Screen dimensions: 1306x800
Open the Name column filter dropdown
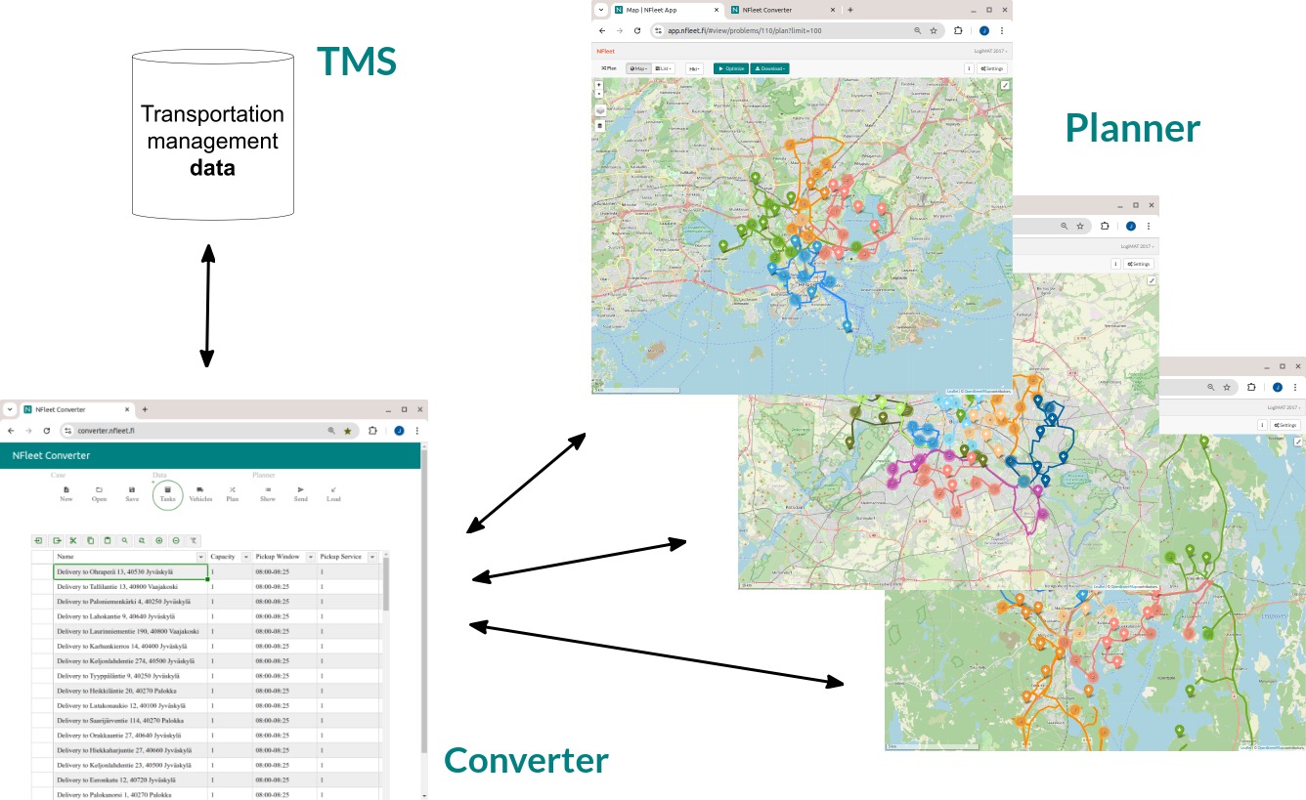[x=200, y=557]
